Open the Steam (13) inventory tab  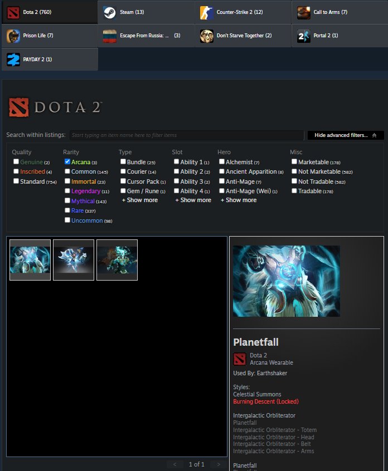pos(146,12)
